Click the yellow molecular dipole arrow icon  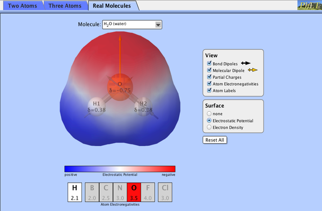click(x=253, y=70)
